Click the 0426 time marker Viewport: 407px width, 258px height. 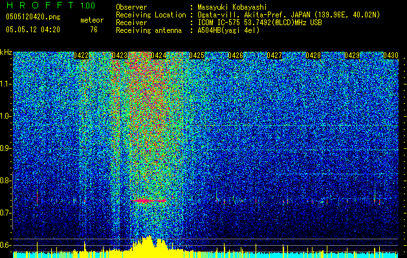click(x=236, y=55)
